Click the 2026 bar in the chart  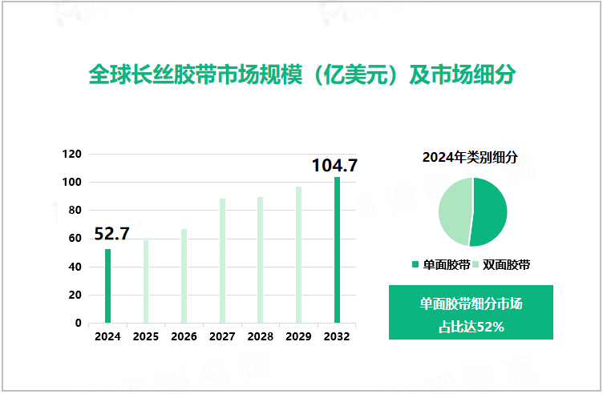tap(184, 276)
